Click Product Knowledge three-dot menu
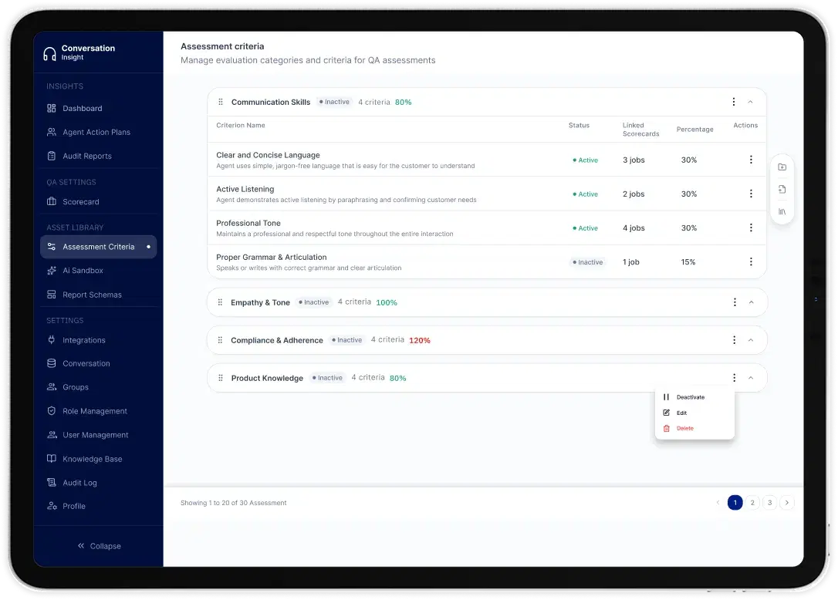The width and height of the screenshot is (838, 600). pos(734,378)
